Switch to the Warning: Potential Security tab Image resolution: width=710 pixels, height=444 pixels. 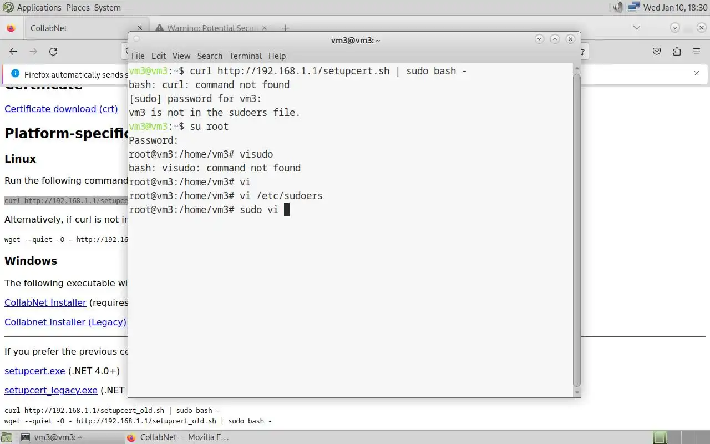(x=211, y=28)
